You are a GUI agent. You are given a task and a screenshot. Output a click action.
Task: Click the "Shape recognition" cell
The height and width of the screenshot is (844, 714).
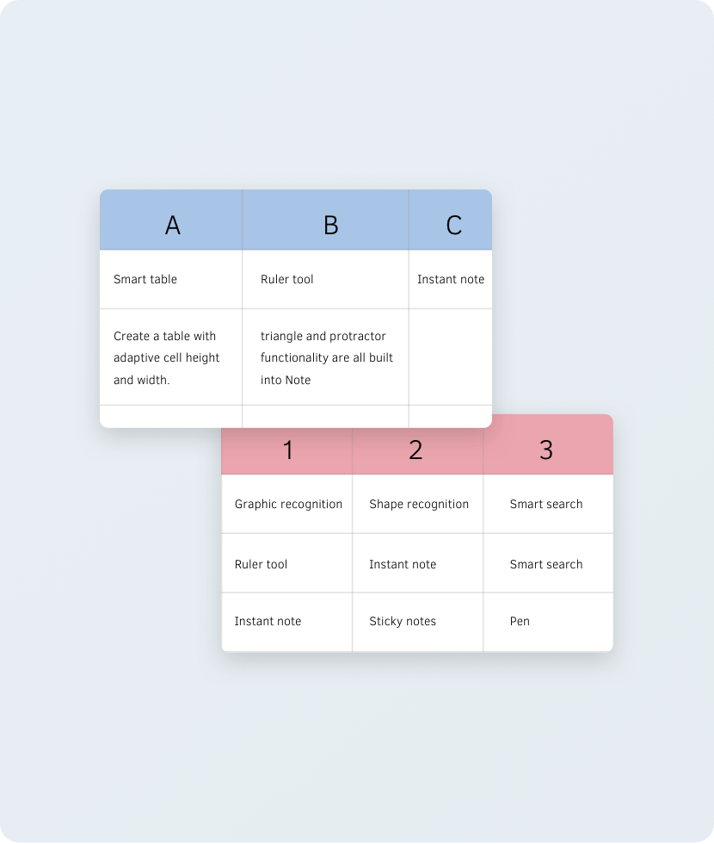coord(419,504)
